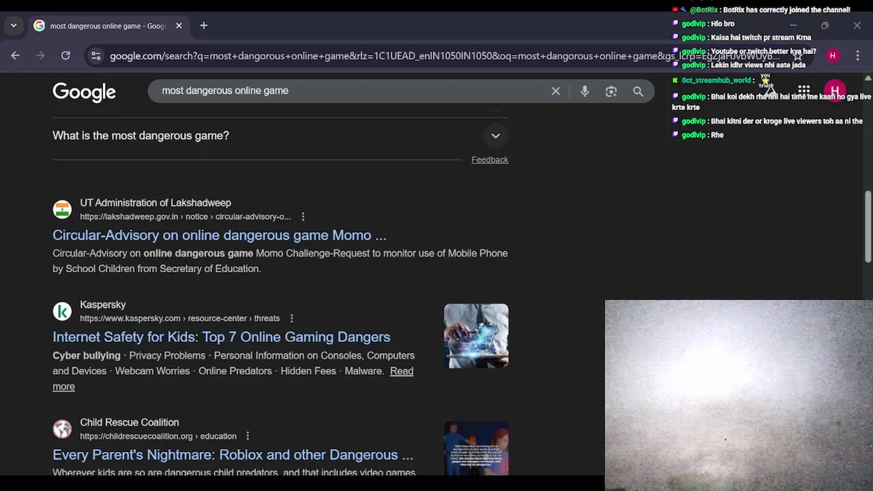This screenshot has height=491, width=873.
Task: Open Google account H avatar
Action: coord(835,91)
